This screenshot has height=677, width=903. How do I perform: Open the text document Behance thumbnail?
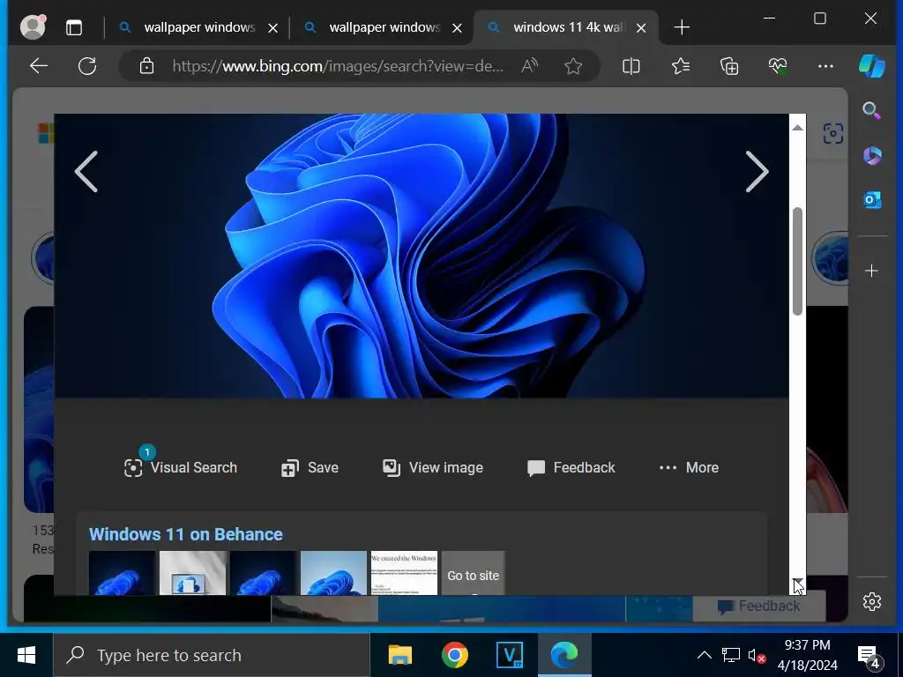(x=404, y=573)
